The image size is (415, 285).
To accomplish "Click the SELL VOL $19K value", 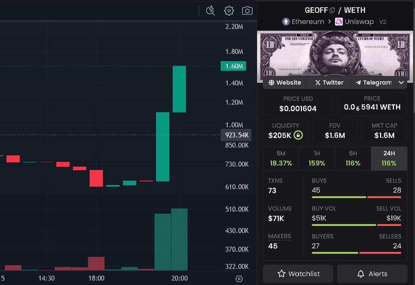I will (394, 218).
